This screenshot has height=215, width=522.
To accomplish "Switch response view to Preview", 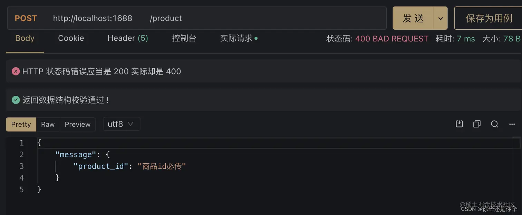I will pyautogui.click(x=77, y=124).
